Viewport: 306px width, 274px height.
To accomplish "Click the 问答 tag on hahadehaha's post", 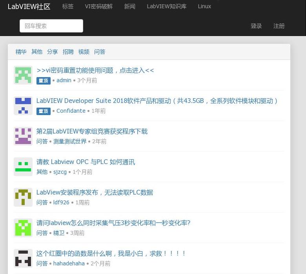I will point(42,263).
